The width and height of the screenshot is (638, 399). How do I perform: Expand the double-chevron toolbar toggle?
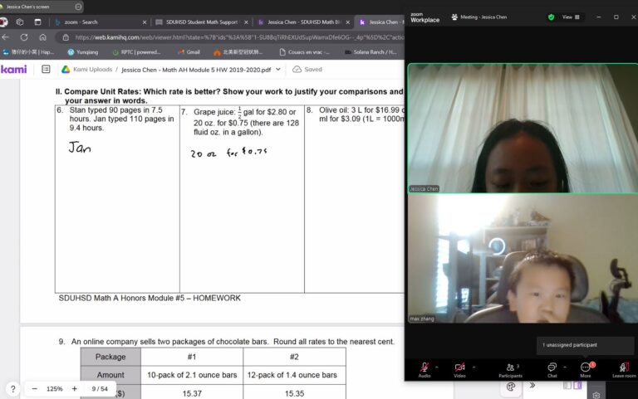click(x=532, y=385)
